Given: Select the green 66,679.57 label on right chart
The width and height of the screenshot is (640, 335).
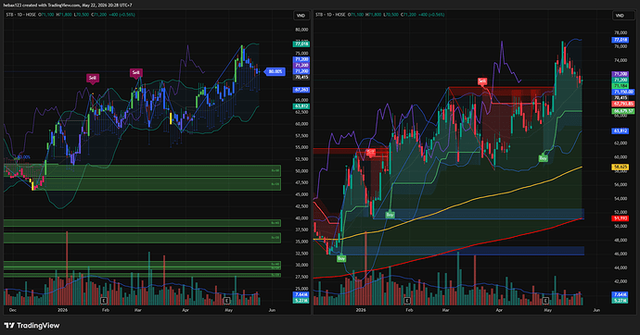Looking at the screenshot, I should pos(623,111).
